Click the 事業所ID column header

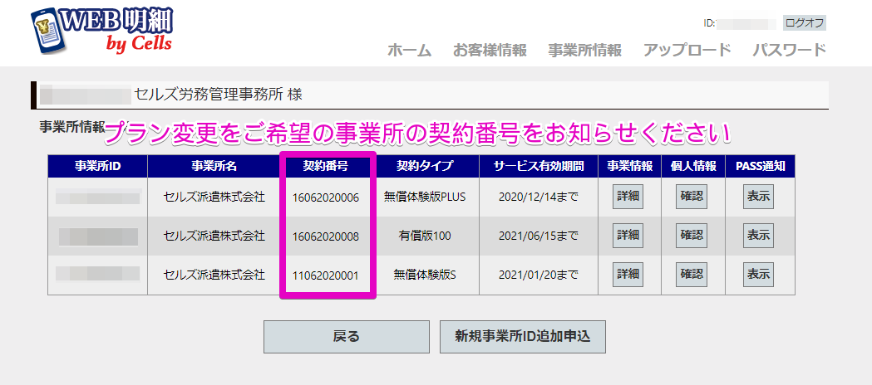coord(98,167)
